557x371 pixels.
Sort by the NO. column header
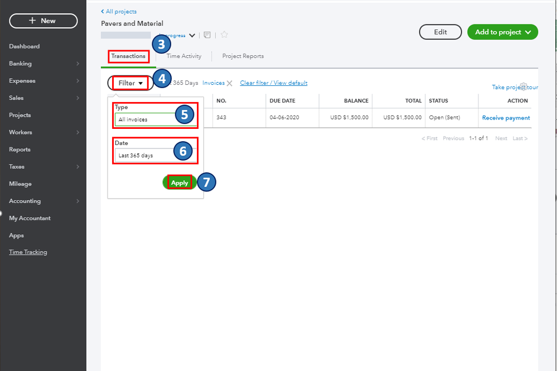coord(221,101)
